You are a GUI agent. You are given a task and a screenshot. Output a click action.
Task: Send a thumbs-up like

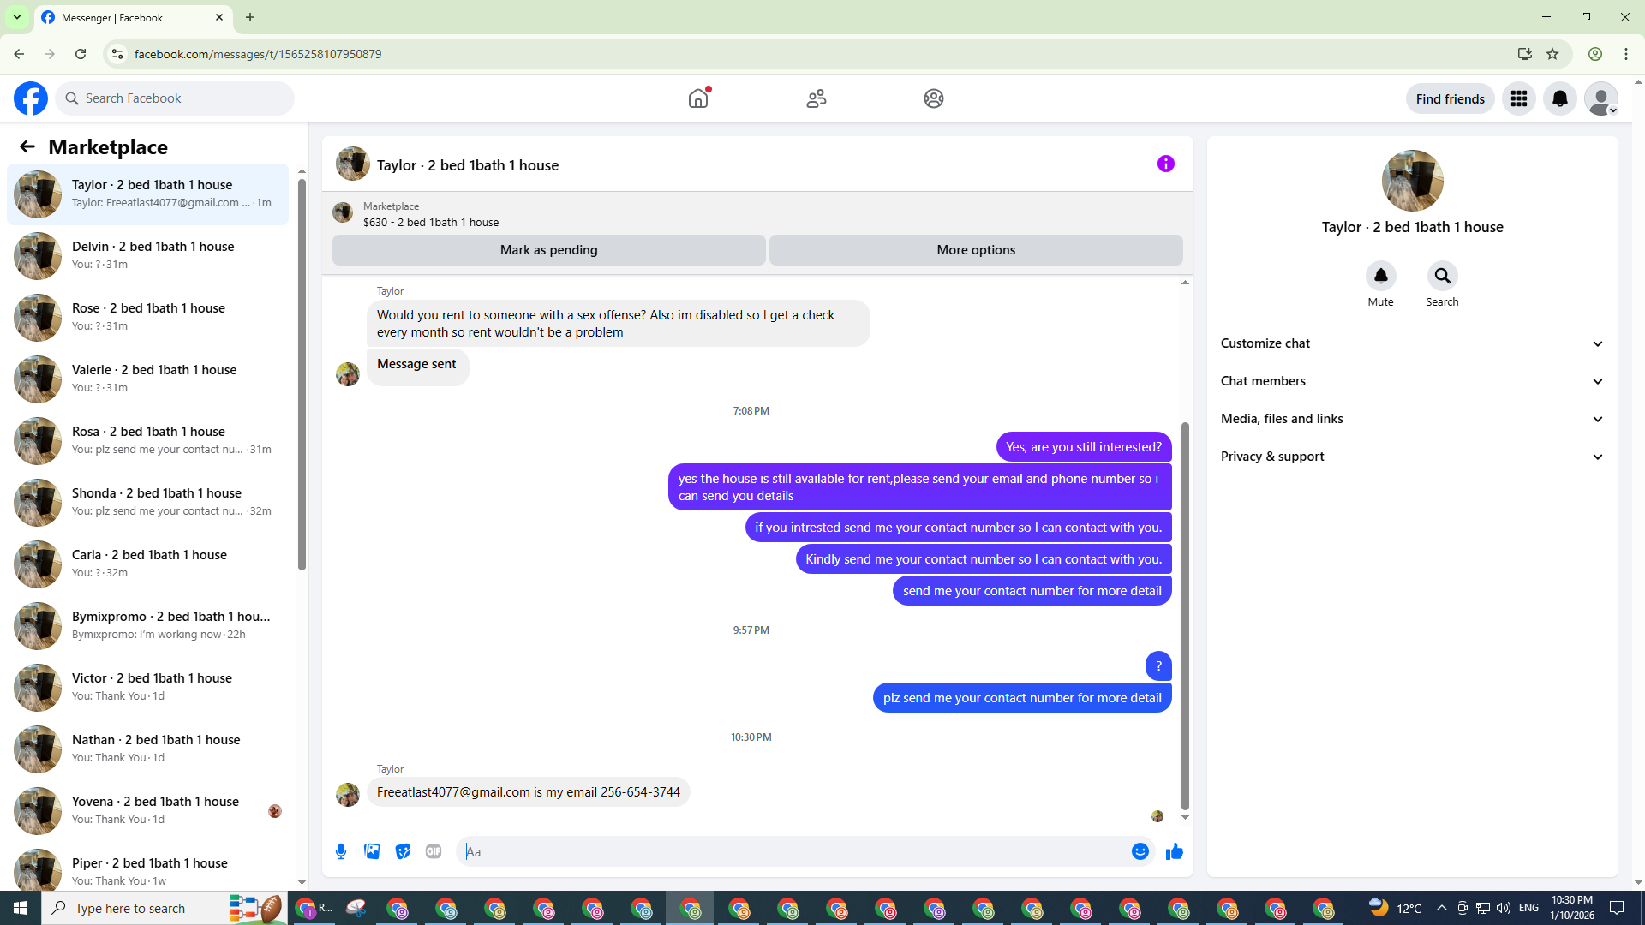[x=1175, y=851]
